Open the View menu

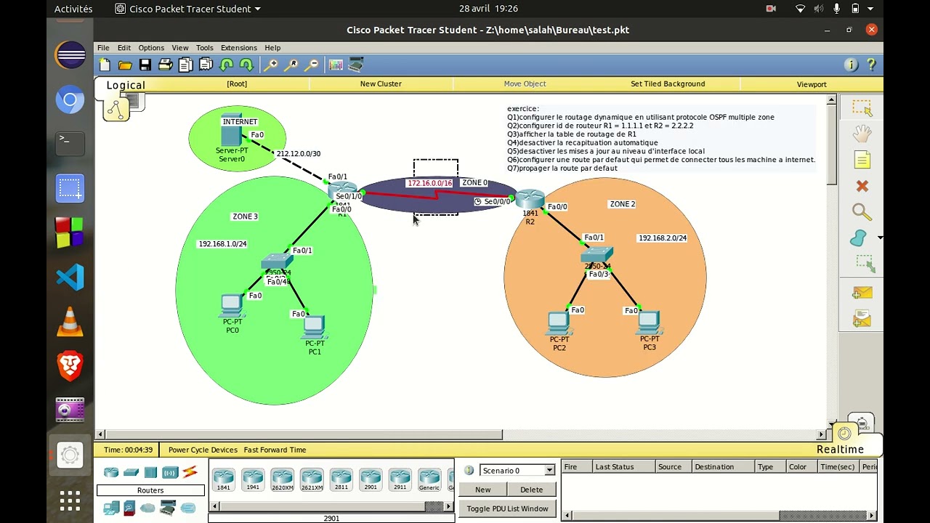pyautogui.click(x=180, y=47)
